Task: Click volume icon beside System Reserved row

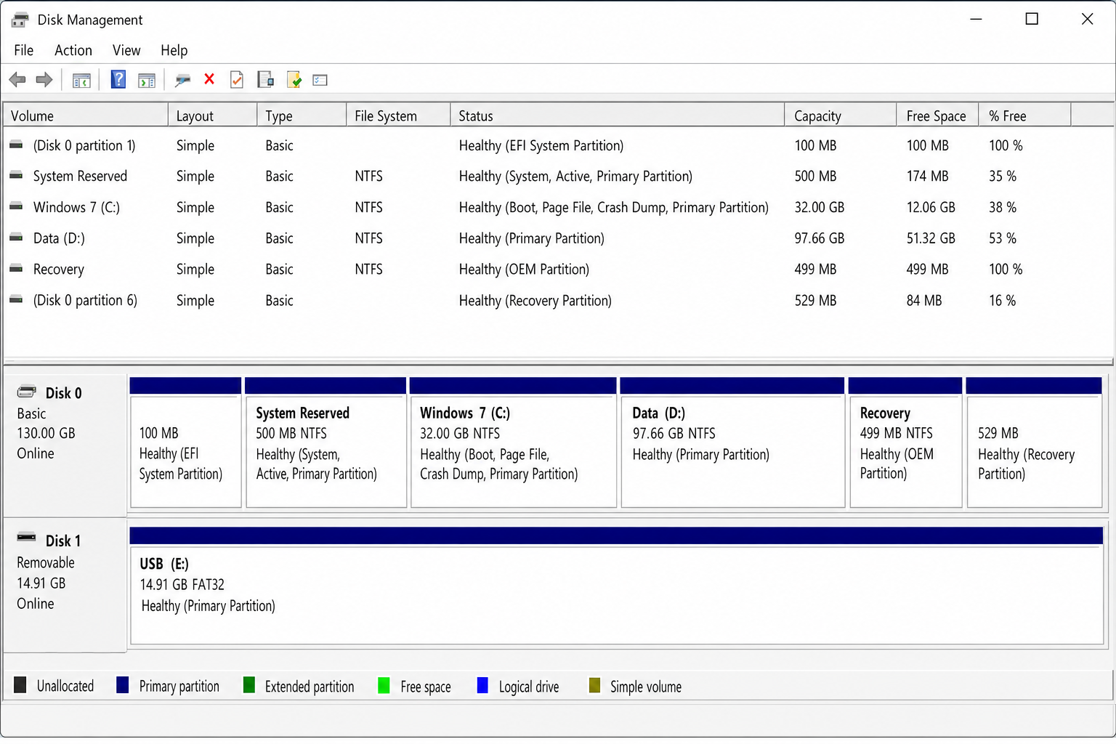Action: click(16, 176)
